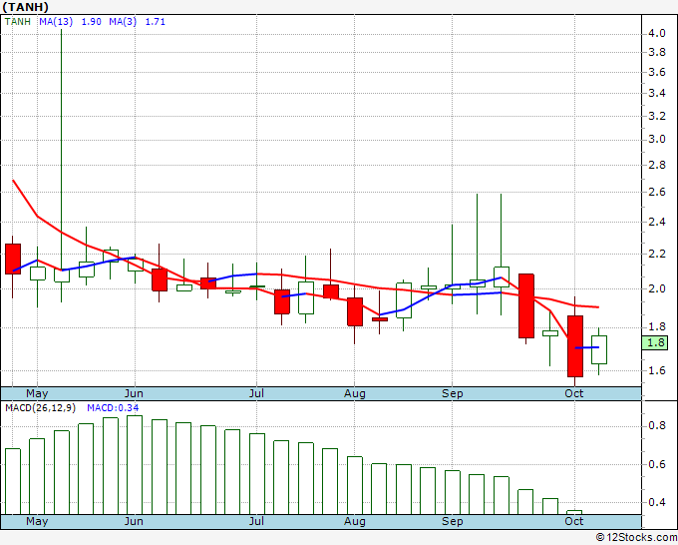Viewport: 678px width, 545px height.
Task: Click Jul on the price chart time axis
Action: [256, 393]
